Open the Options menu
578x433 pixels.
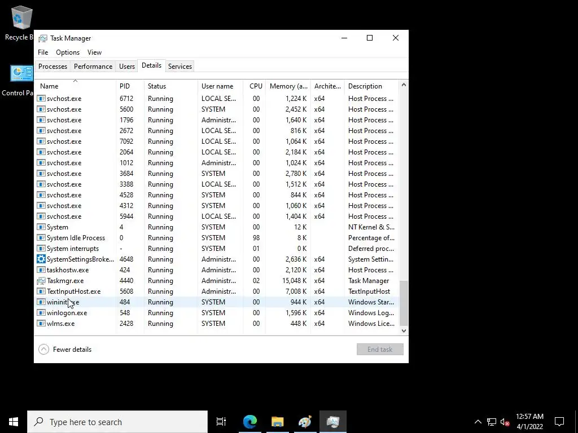tap(68, 52)
